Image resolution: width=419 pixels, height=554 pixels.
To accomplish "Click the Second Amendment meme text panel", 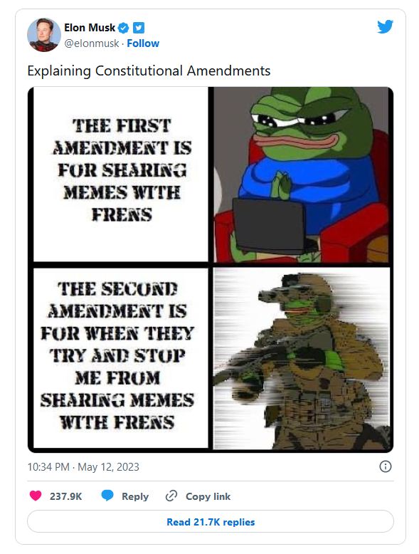I will pyautogui.click(x=121, y=357).
